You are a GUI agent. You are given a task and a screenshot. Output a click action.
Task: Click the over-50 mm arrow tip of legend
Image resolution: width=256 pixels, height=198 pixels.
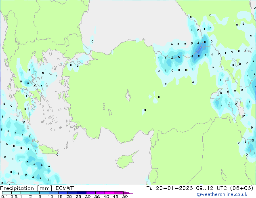pos(128,193)
